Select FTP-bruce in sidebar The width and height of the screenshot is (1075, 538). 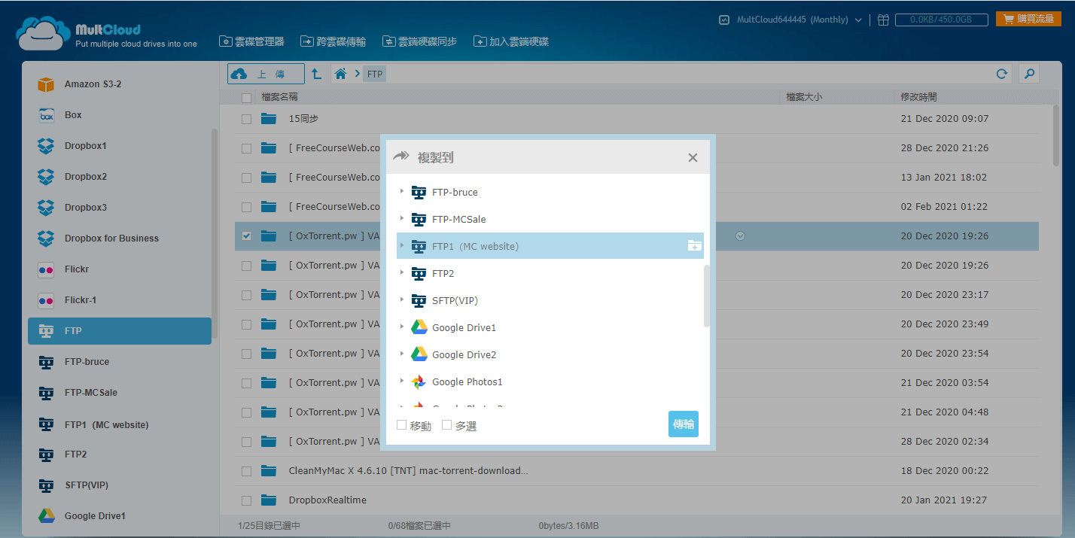[x=120, y=362]
